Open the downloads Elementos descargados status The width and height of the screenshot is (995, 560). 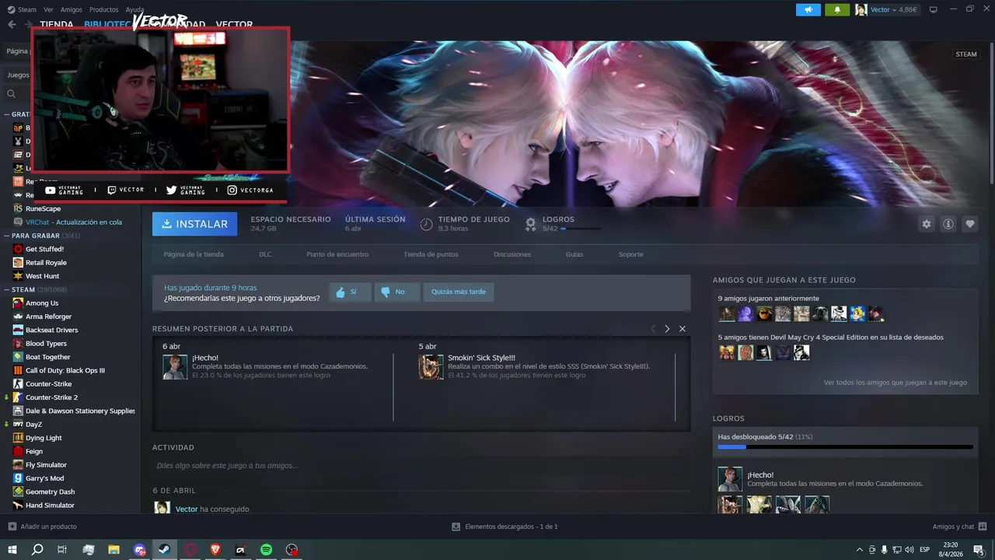[504, 527]
